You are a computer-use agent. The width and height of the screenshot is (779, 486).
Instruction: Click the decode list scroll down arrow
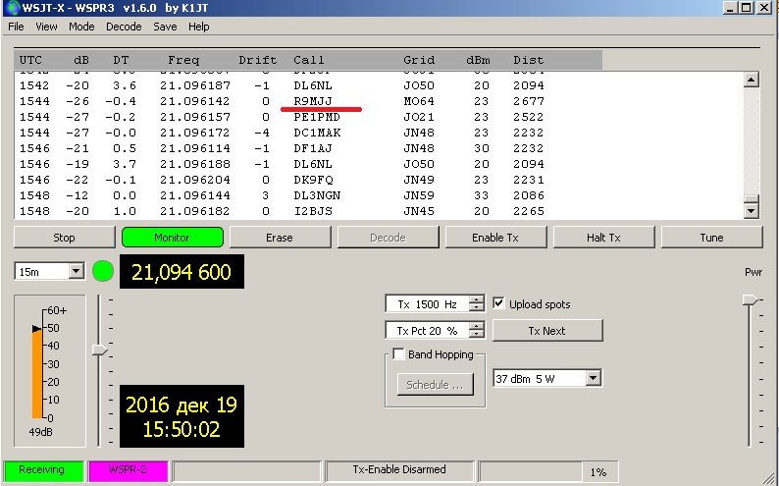(x=751, y=211)
